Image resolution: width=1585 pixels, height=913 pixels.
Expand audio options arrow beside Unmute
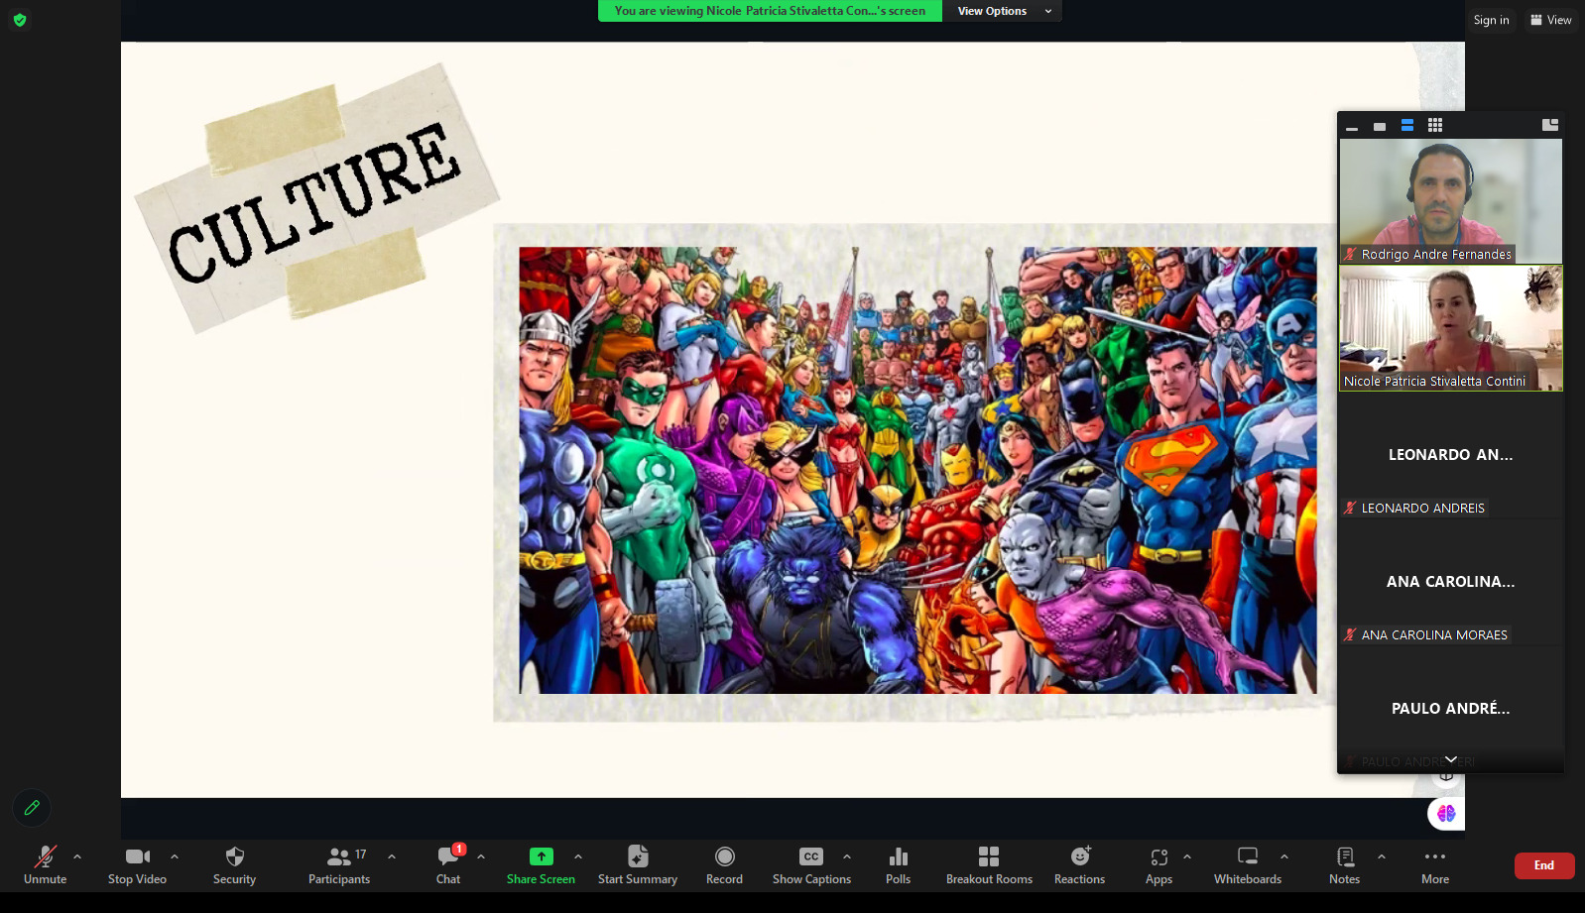click(77, 856)
